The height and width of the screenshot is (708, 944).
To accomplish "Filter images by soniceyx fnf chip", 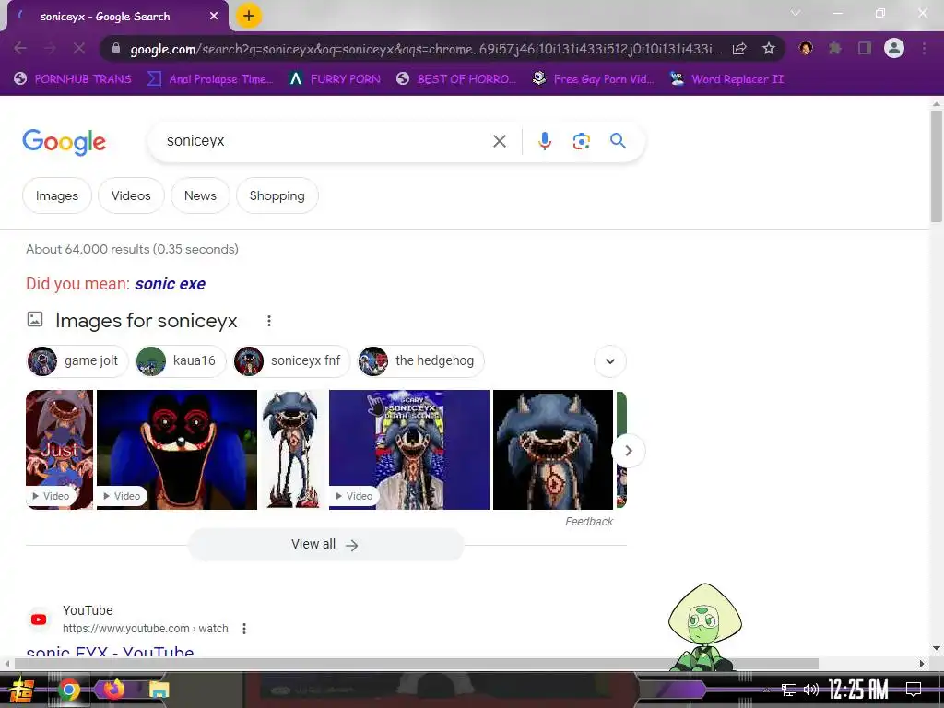I will [291, 361].
